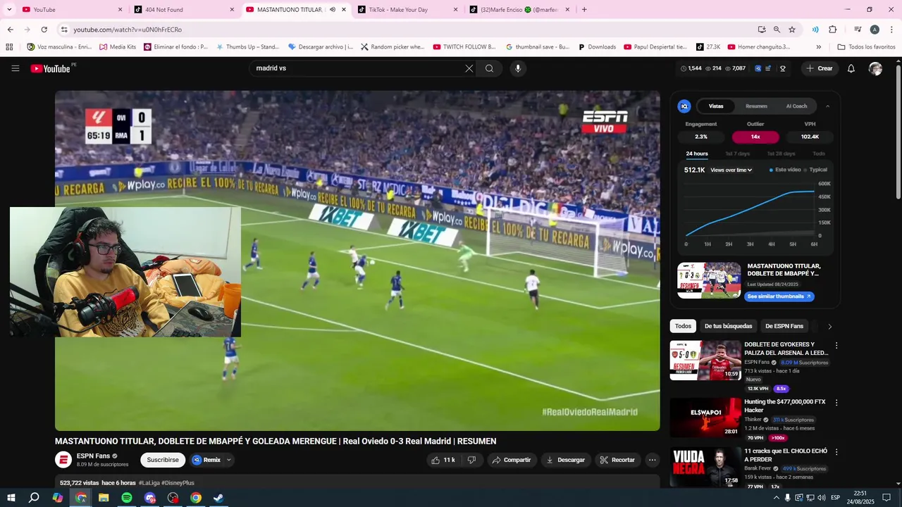Click the Crear button
The width and height of the screenshot is (902, 507).
820,68
